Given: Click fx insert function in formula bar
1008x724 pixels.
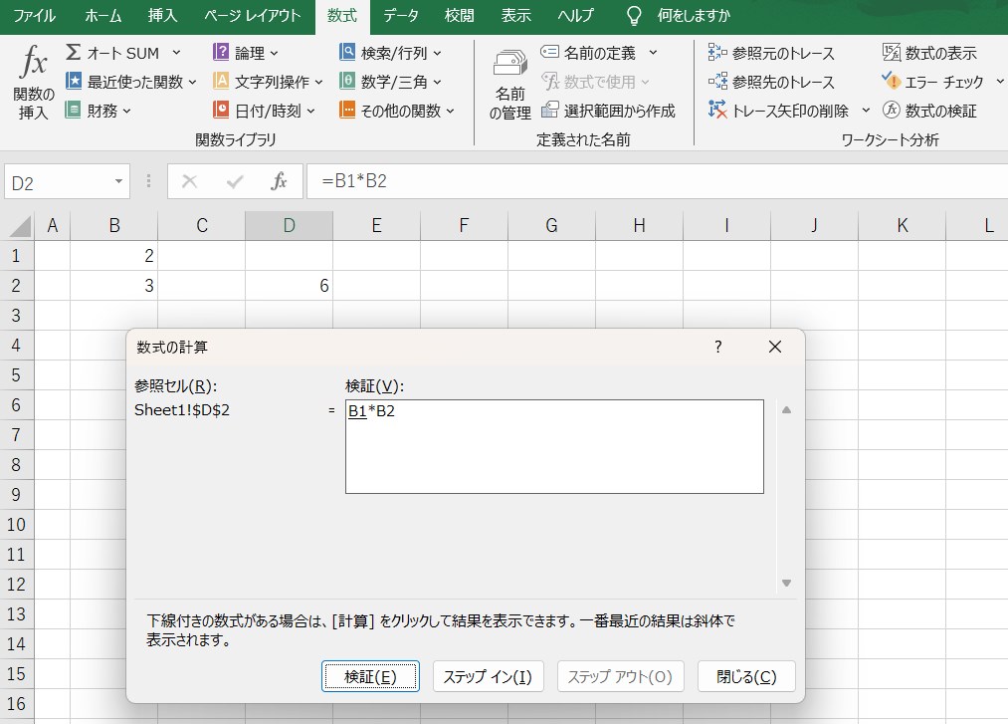Looking at the screenshot, I should pos(280,182).
